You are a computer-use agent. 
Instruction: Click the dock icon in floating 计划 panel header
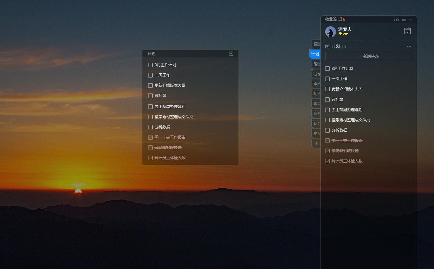231,54
